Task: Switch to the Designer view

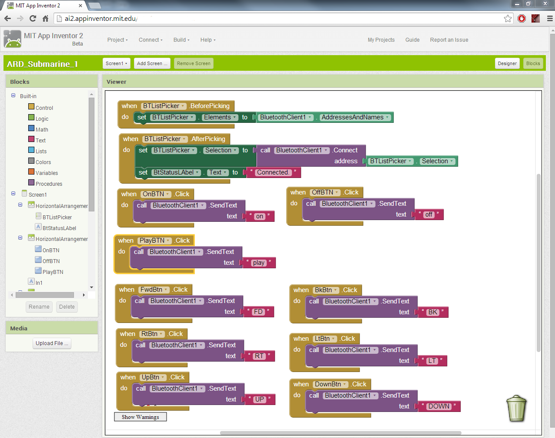Action: 507,63
